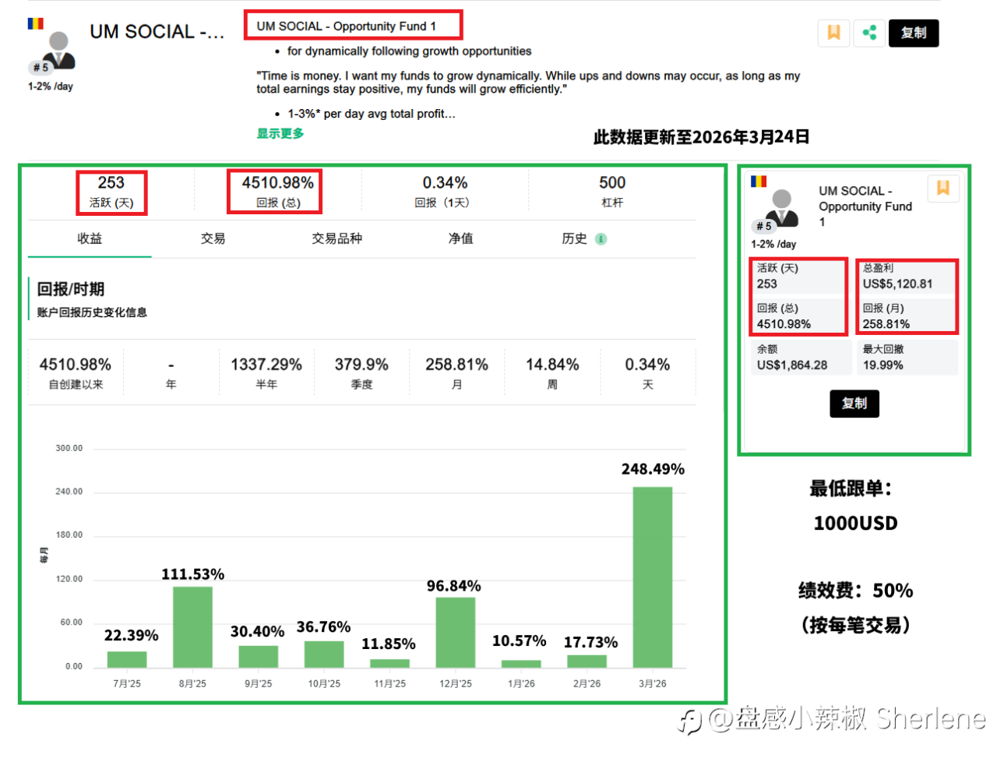Click the 500 杠杆 stat
Screen dimensions: 997x762
click(612, 192)
